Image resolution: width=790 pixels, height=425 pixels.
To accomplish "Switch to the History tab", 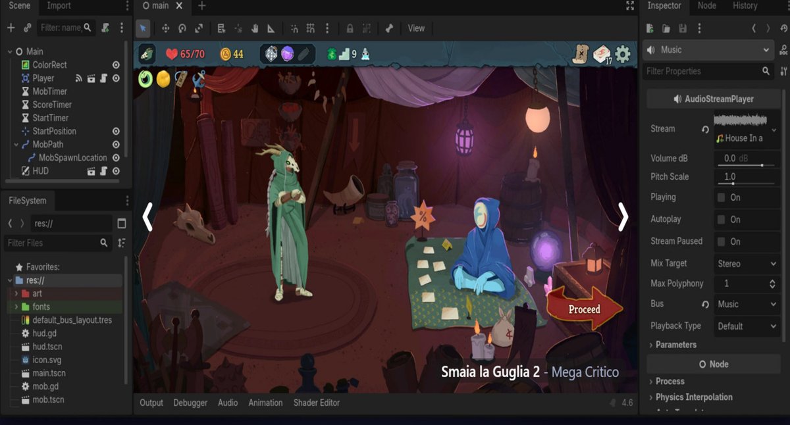I will [x=745, y=6].
